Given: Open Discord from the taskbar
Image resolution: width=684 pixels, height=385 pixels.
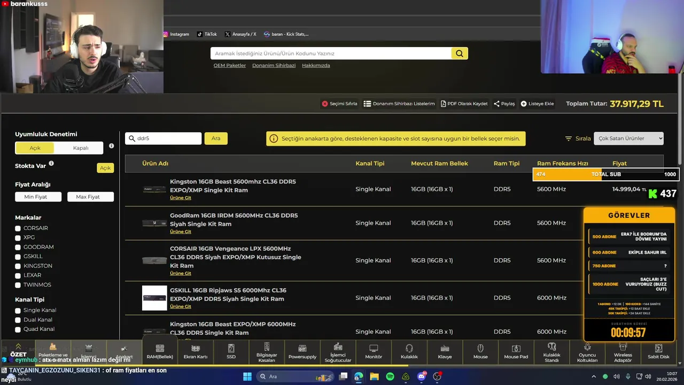Looking at the screenshot, I should click(x=422, y=376).
